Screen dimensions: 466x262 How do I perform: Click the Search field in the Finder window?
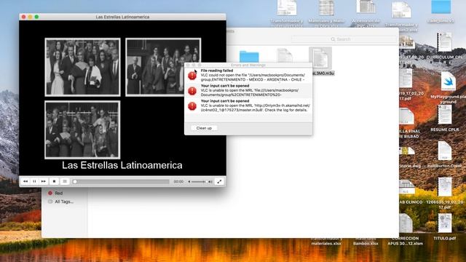coord(344,39)
